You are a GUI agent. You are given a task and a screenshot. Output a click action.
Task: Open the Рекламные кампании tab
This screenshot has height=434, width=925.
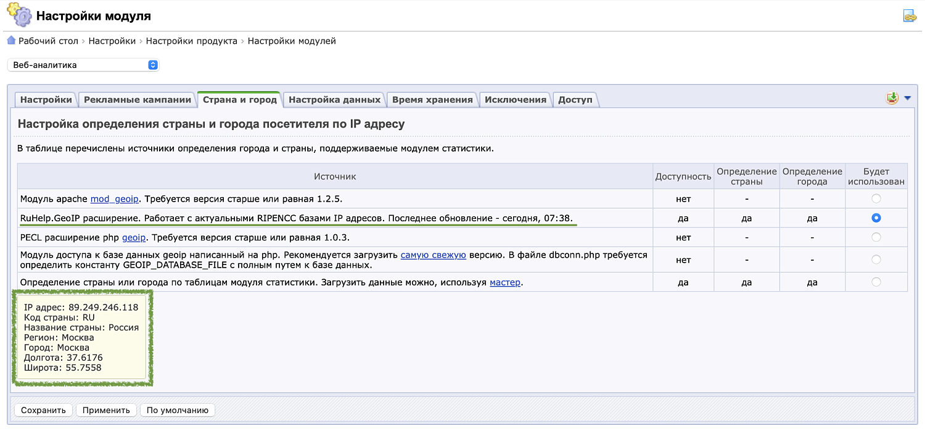[138, 99]
